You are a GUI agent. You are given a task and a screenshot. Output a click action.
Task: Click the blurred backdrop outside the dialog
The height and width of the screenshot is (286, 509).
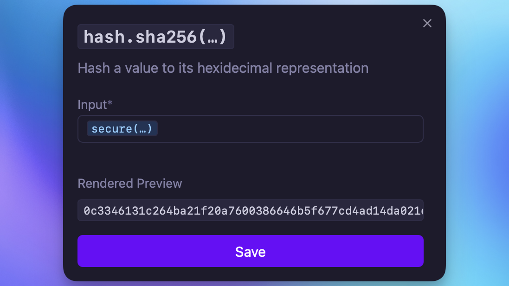coord(31,143)
